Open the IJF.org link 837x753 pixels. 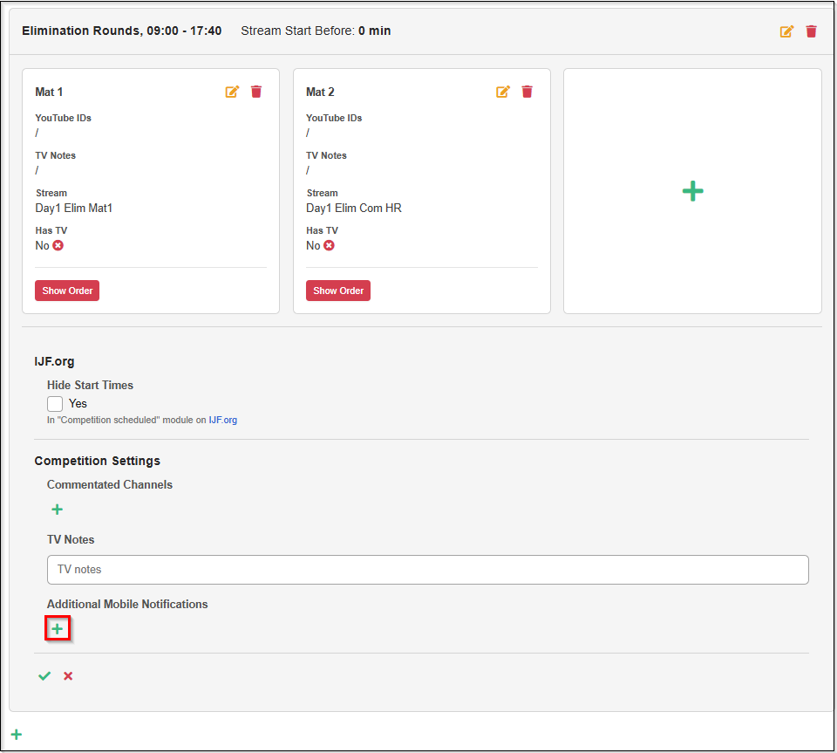click(222, 420)
